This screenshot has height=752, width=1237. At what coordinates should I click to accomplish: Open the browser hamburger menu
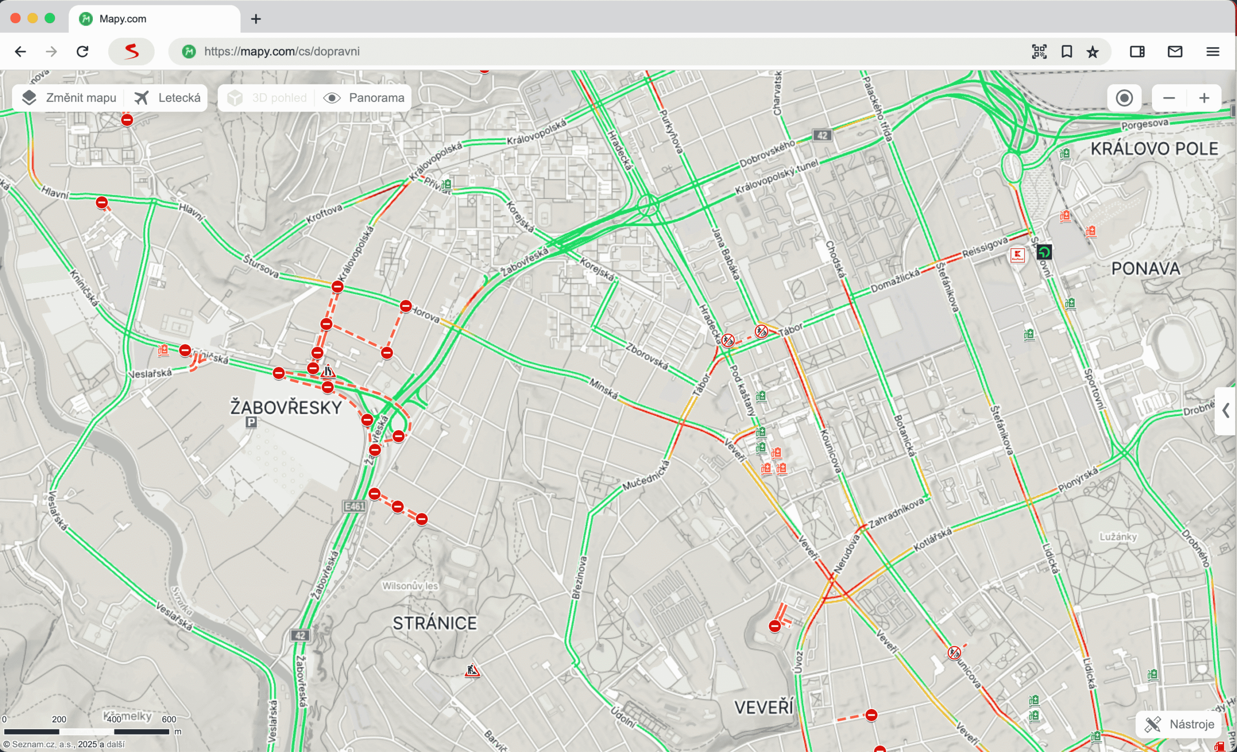1212,51
